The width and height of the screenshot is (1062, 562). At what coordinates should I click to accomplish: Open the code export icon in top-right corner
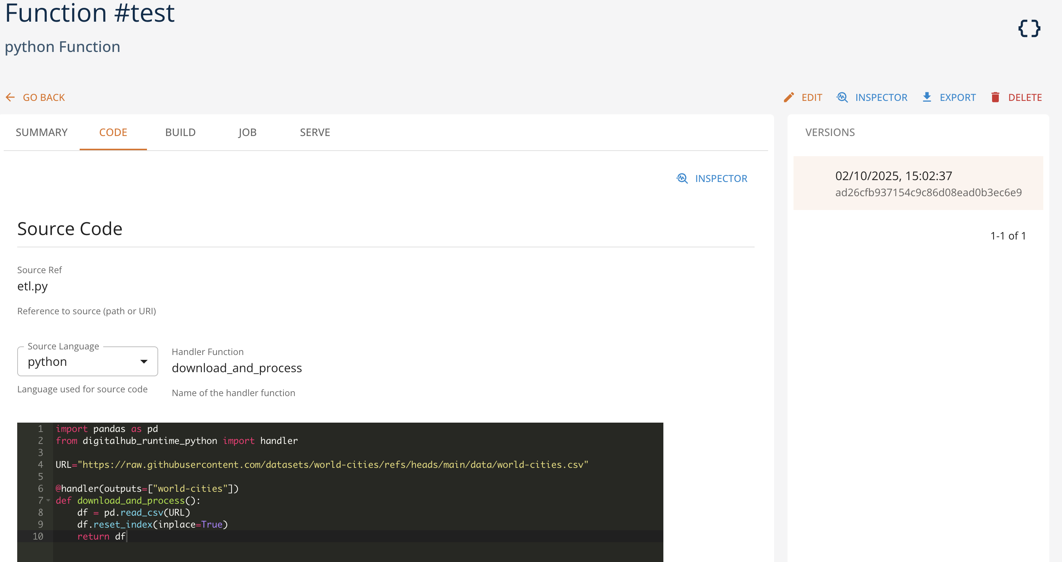(x=1029, y=28)
